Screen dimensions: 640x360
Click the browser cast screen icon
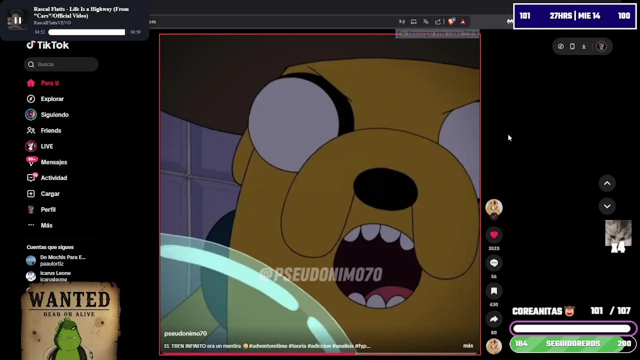click(x=413, y=21)
